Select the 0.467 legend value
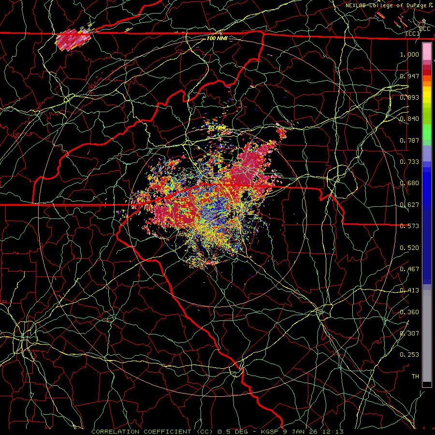The image size is (435, 435). (409, 269)
